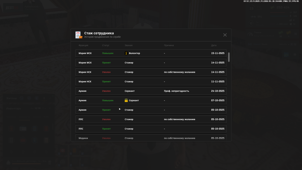Click the Причина column header

(x=169, y=45)
